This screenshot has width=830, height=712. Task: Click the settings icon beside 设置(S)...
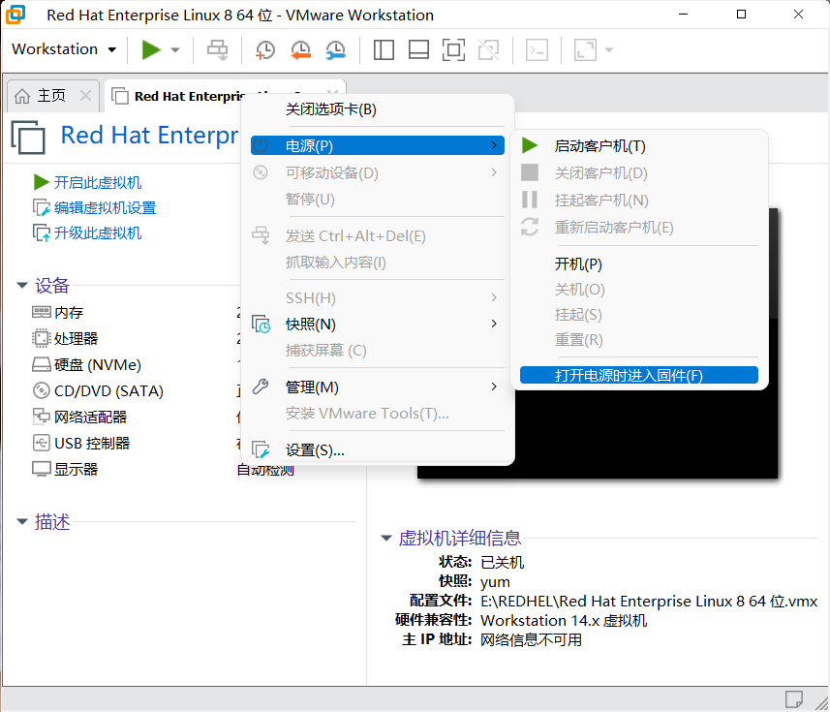(261, 449)
